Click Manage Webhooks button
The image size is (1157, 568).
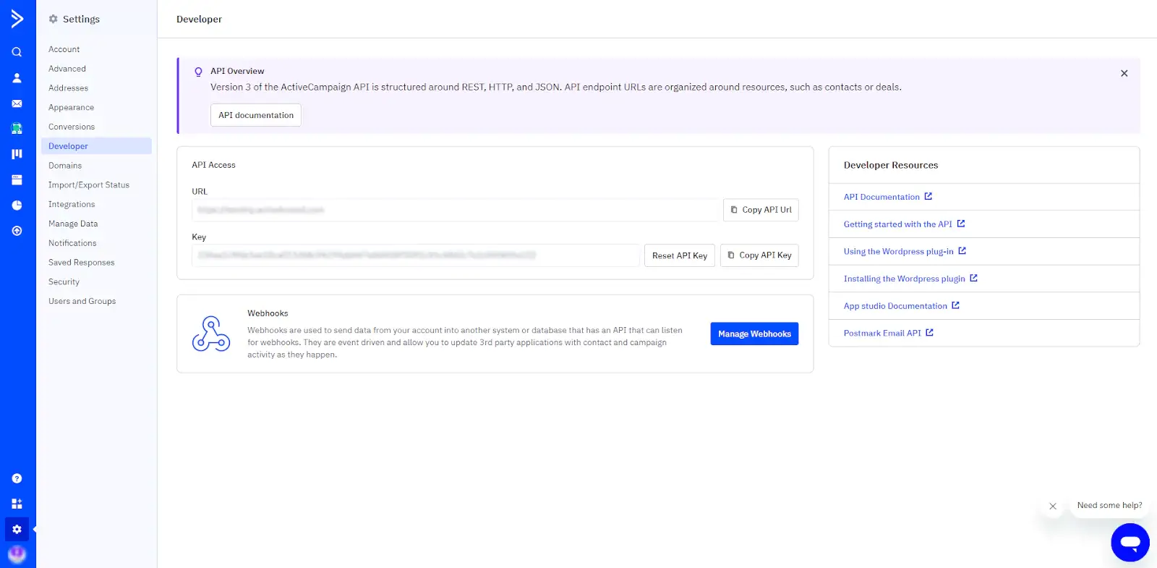click(x=754, y=334)
